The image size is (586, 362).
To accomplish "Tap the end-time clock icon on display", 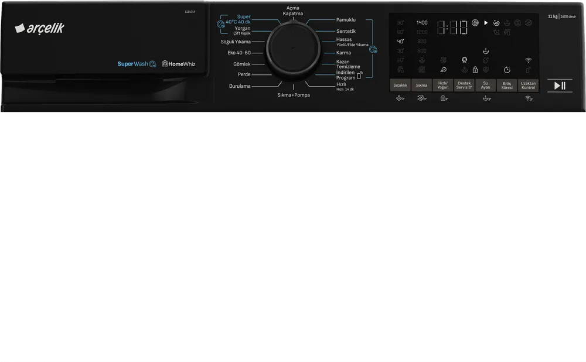I will tap(507, 70).
